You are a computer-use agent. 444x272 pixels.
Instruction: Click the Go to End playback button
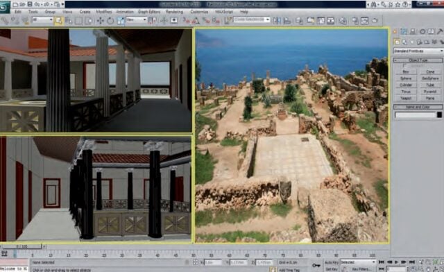pos(412,262)
